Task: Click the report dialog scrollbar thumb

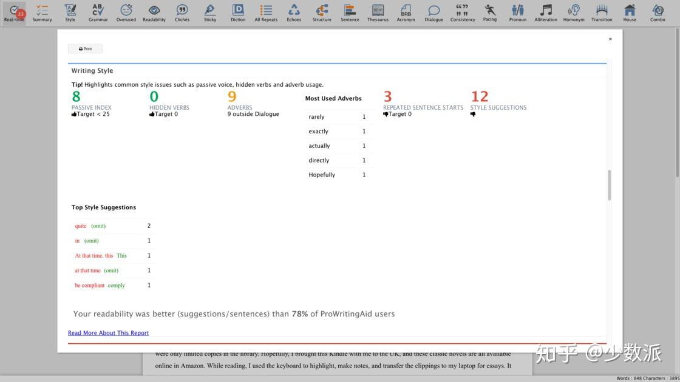Action: (610, 185)
